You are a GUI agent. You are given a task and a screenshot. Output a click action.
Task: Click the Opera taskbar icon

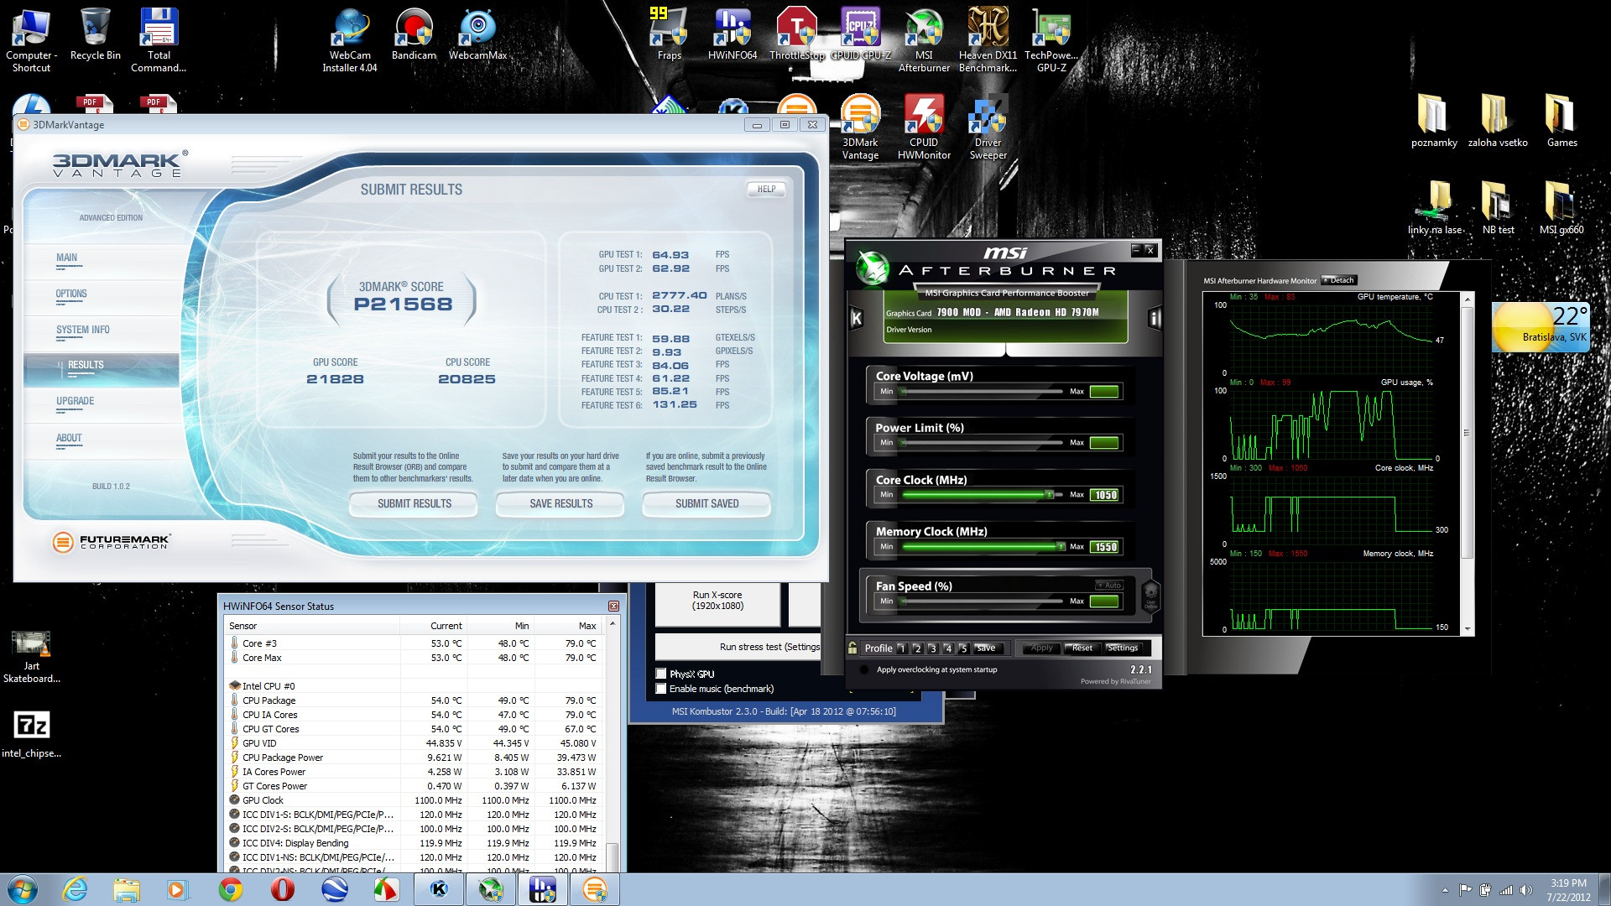[283, 889]
